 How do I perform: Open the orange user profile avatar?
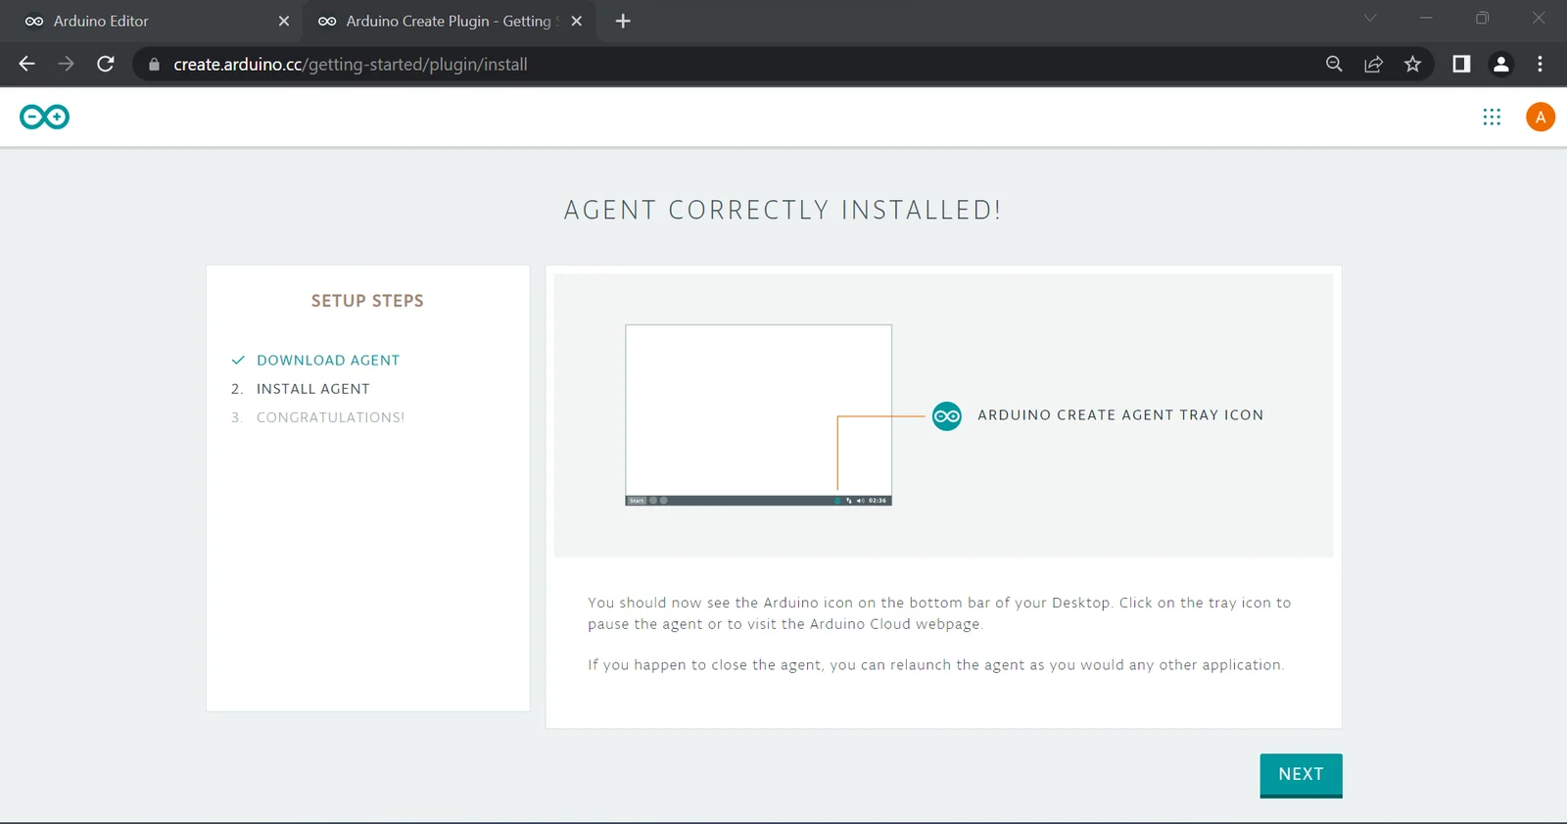[x=1541, y=118]
